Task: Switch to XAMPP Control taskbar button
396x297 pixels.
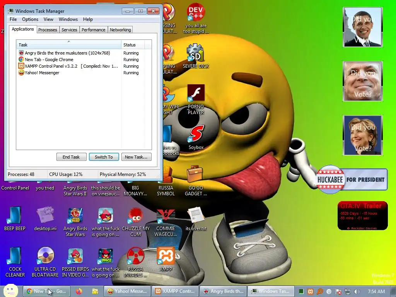Action: pos(175,291)
